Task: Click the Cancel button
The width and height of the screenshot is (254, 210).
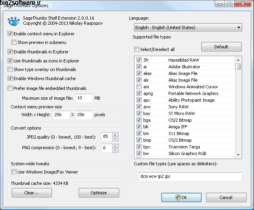Action: pyautogui.click(x=226, y=197)
